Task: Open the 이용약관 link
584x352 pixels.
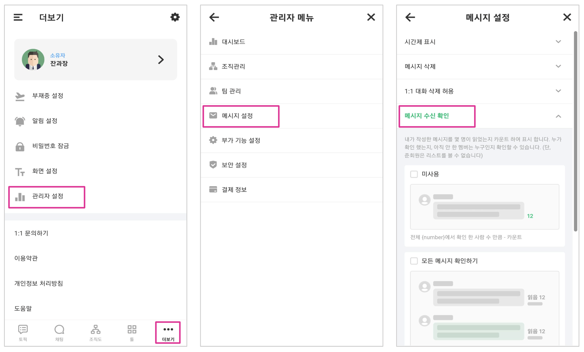Action: click(x=26, y=258)
